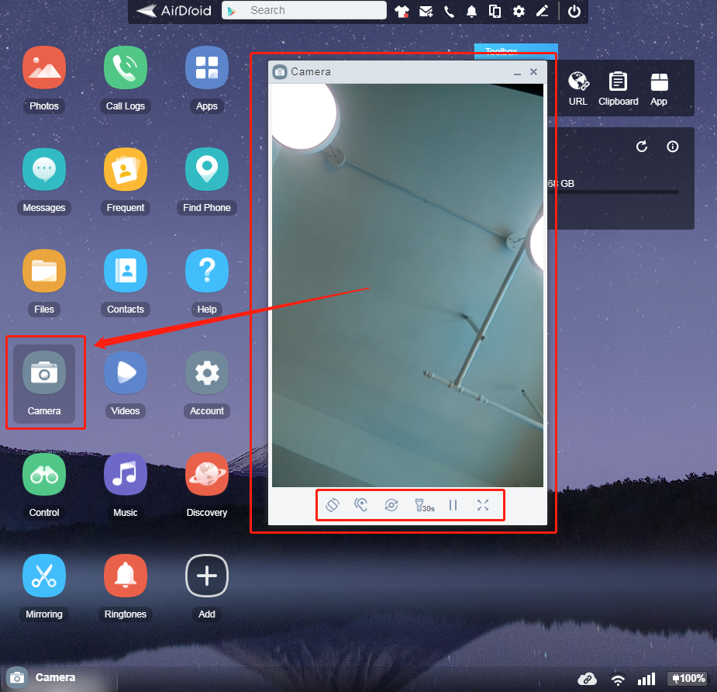Click the power sign-out button
The image size is (717, 692).
tap(574, 11)
